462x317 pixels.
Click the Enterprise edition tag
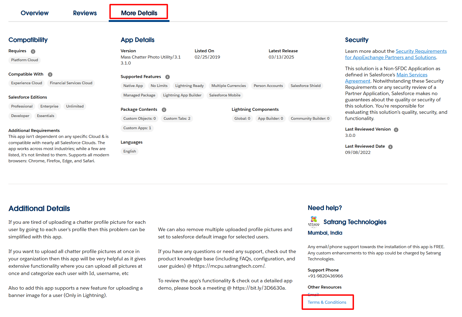(49, 106)
